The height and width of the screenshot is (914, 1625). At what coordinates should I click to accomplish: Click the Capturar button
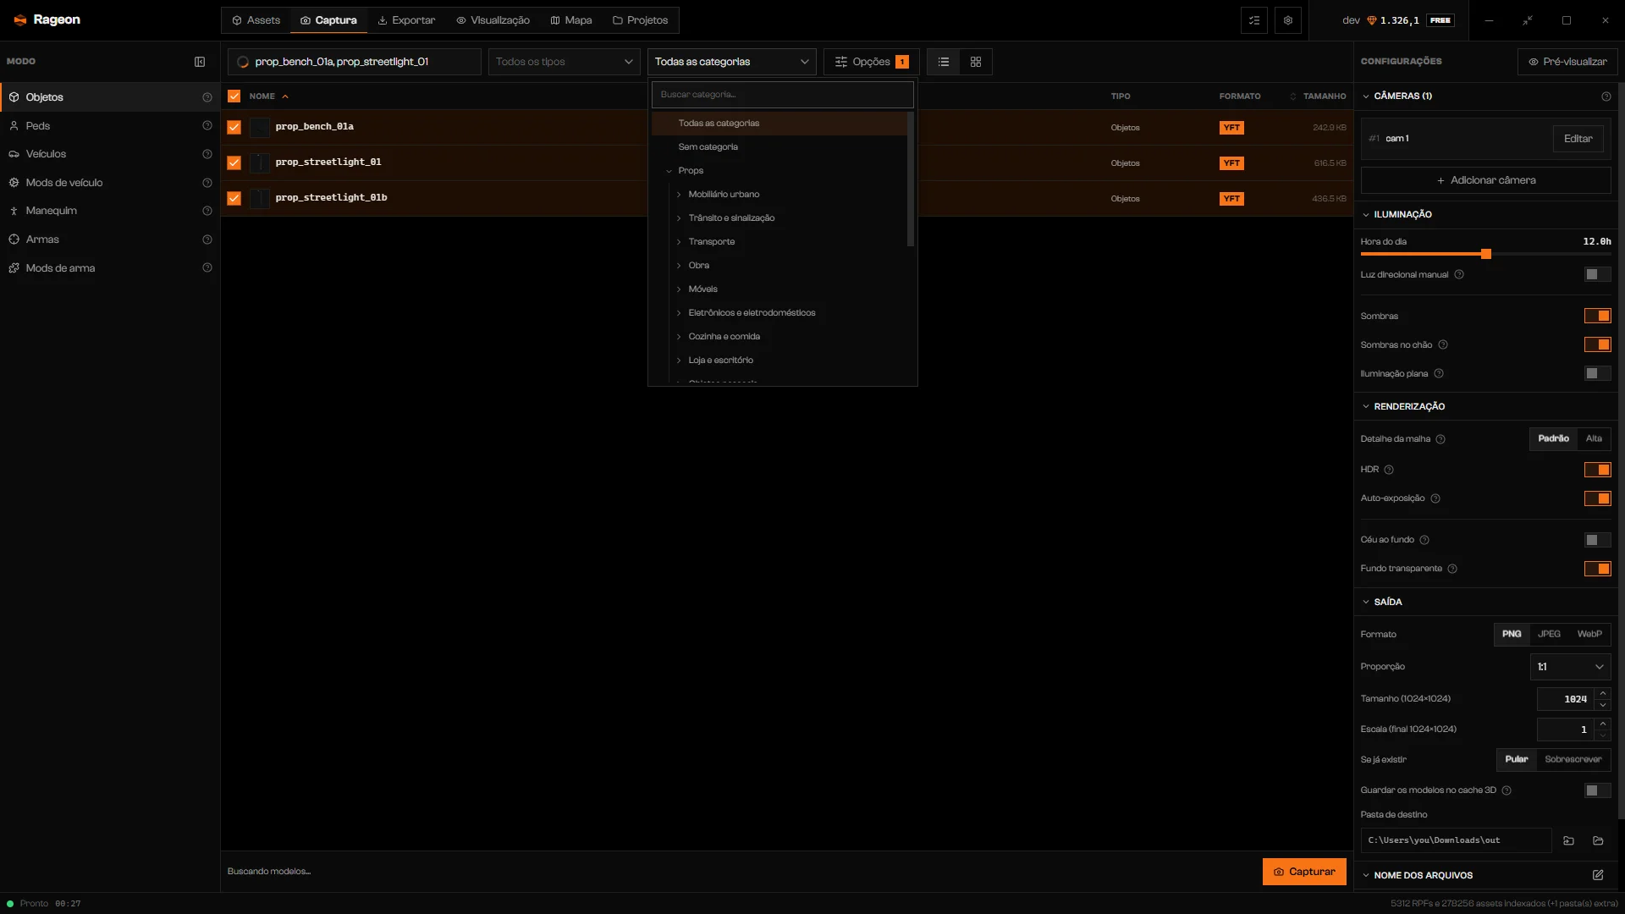pyautogui.click(x=1304, y=872)
